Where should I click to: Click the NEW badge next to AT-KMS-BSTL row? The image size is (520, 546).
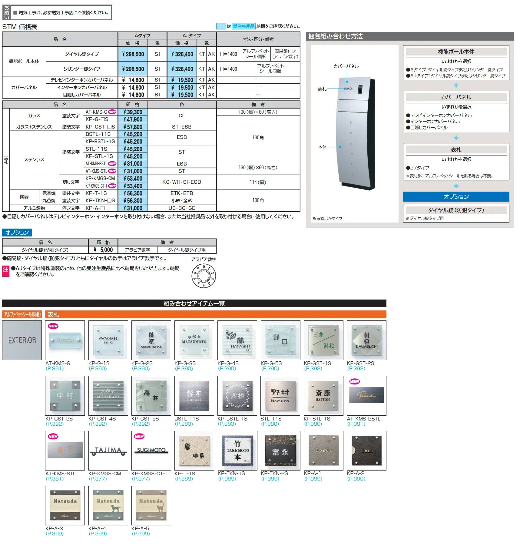[x=112, y=164]
